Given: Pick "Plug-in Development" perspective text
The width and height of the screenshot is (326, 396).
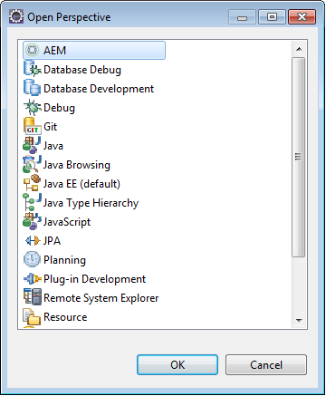Looking at the screenshot, I should (95, 279).
